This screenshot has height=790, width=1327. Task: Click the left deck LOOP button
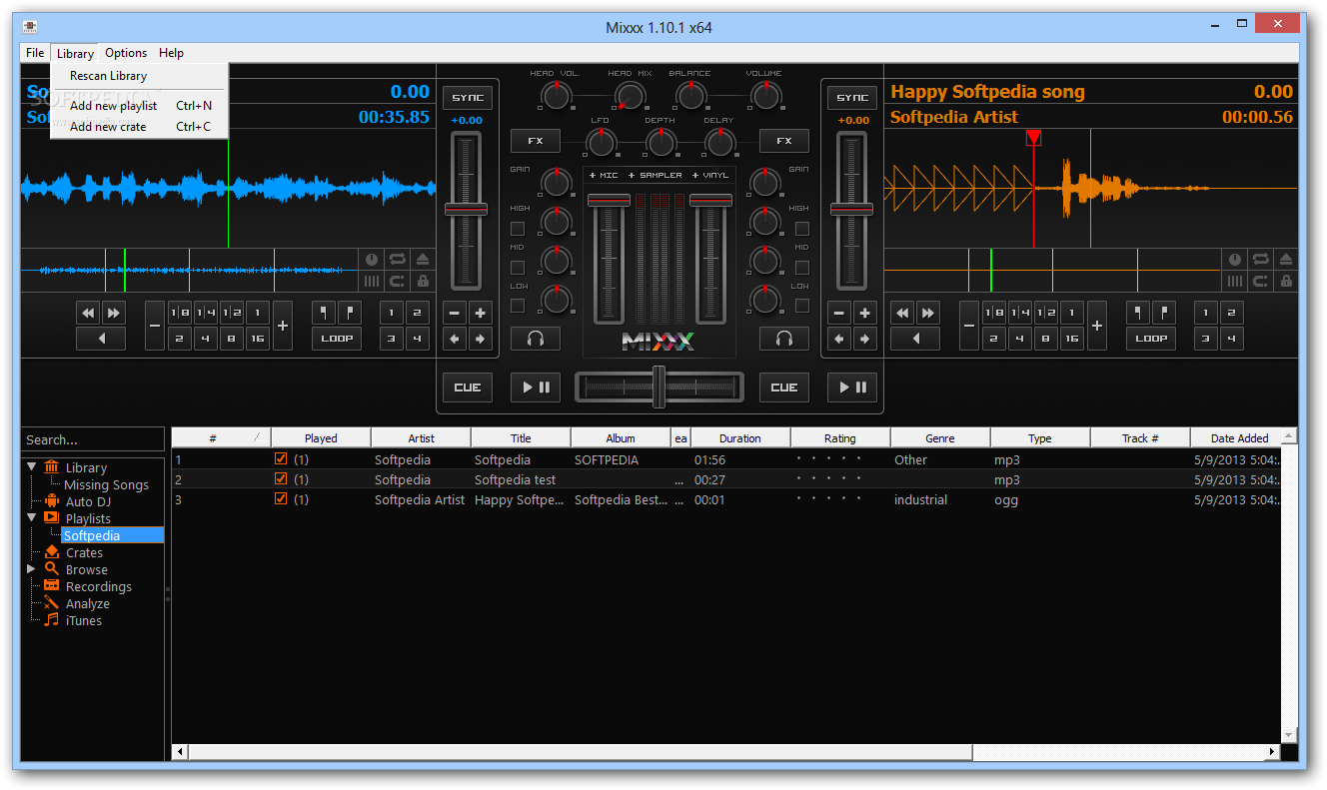[x=337, y=339]
